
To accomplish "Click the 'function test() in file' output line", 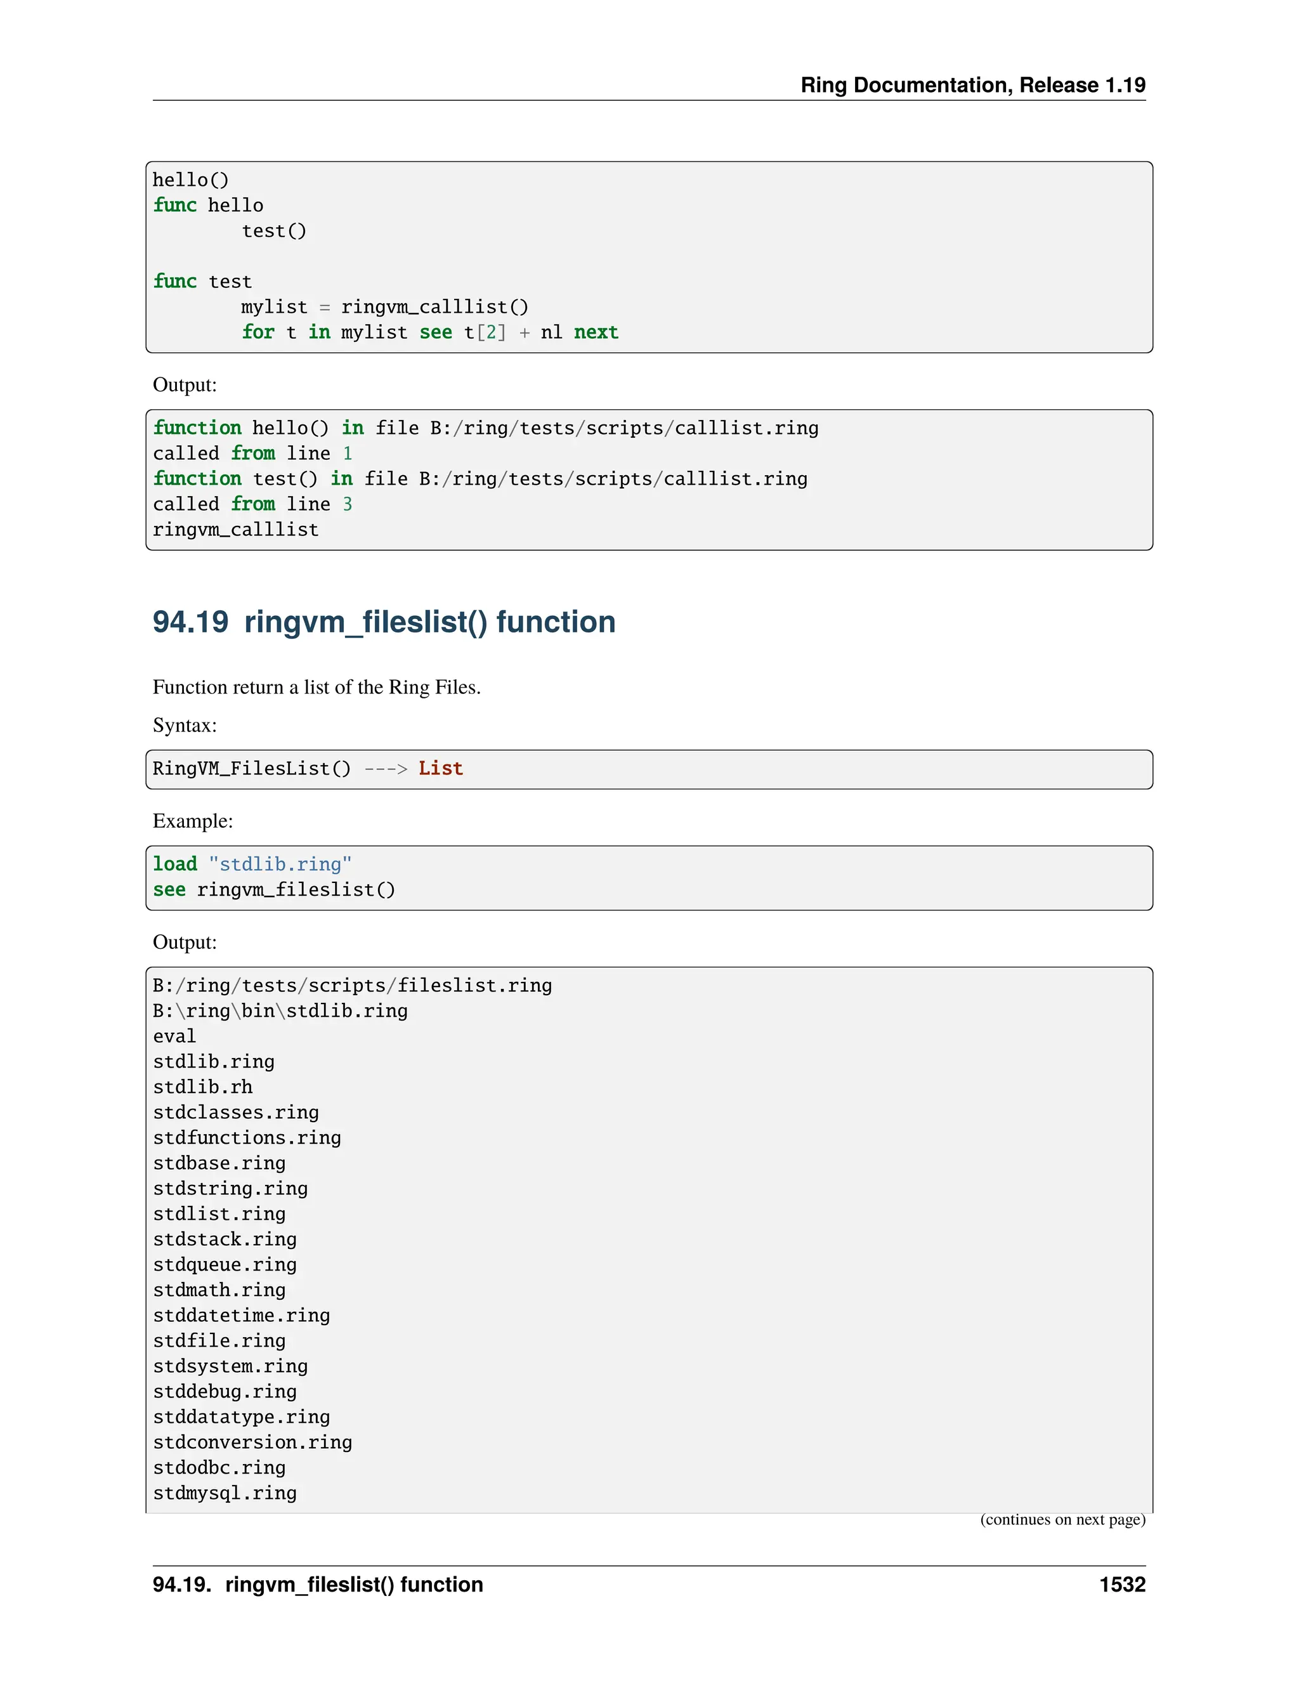I will [480, 478].
